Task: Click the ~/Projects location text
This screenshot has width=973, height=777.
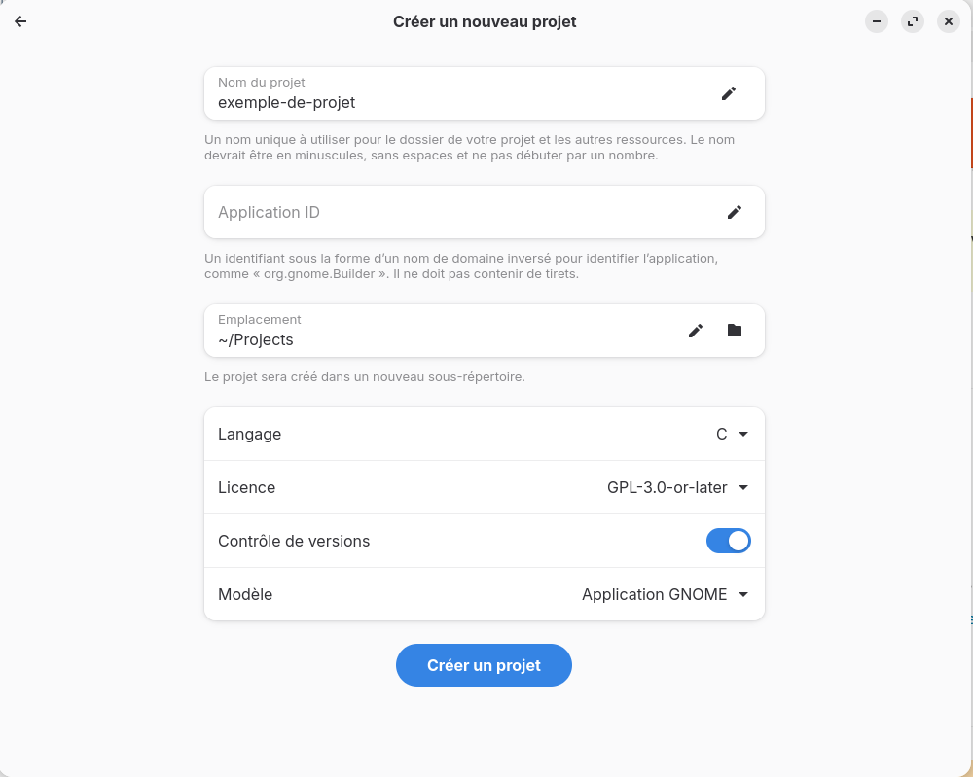Action: pyautogui.click(x=256, y=339)
